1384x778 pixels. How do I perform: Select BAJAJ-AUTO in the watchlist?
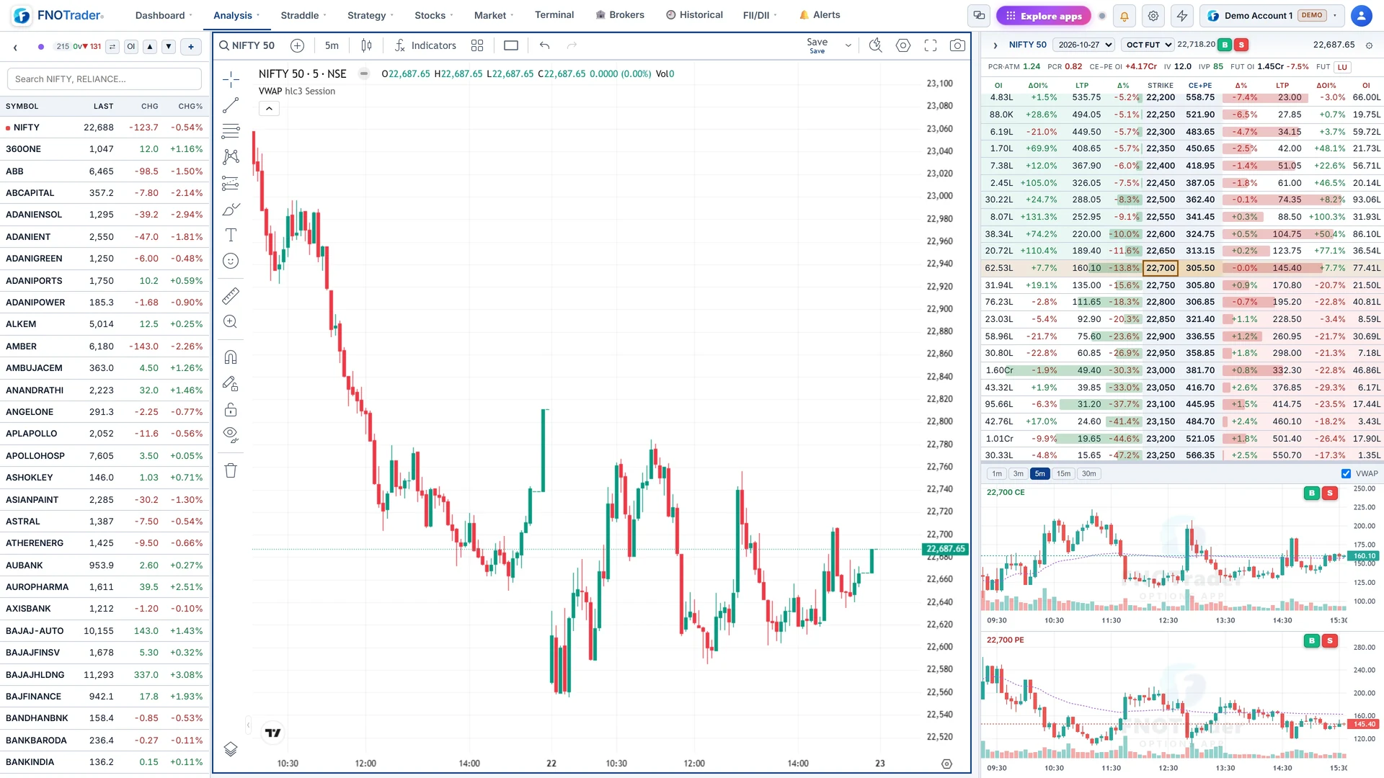coord(105,631)
